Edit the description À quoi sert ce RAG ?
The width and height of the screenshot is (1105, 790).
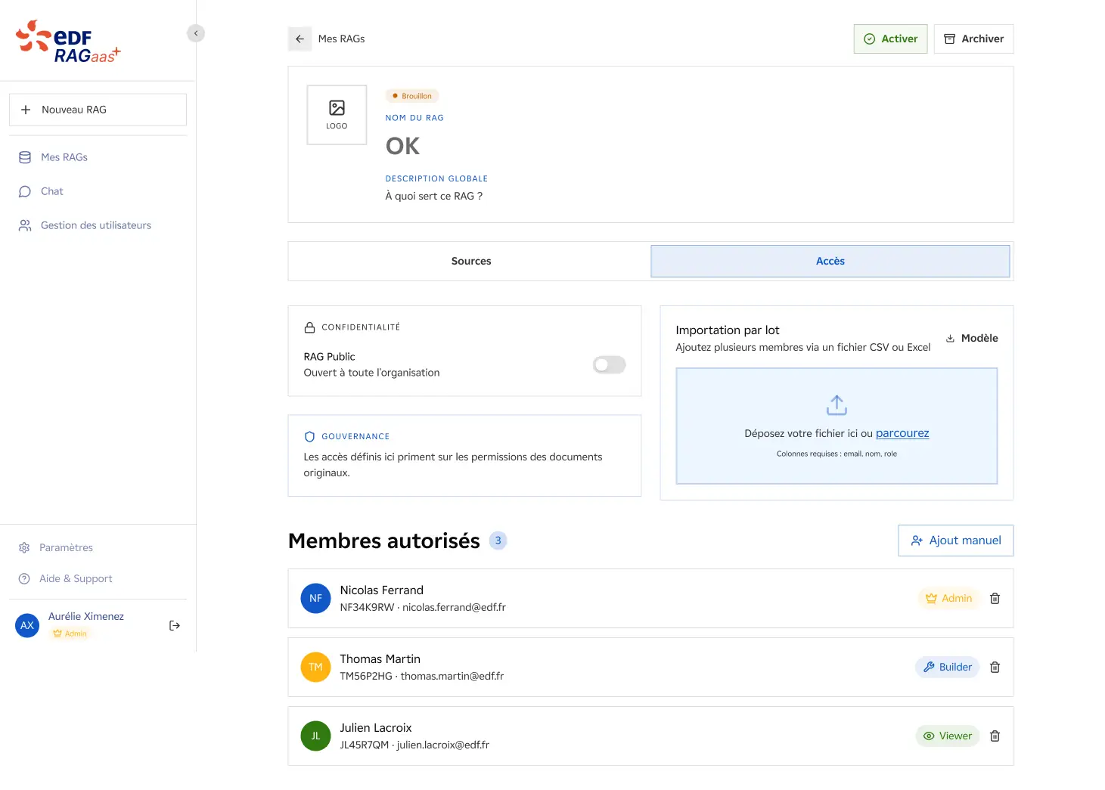click(x=434, y=196)
